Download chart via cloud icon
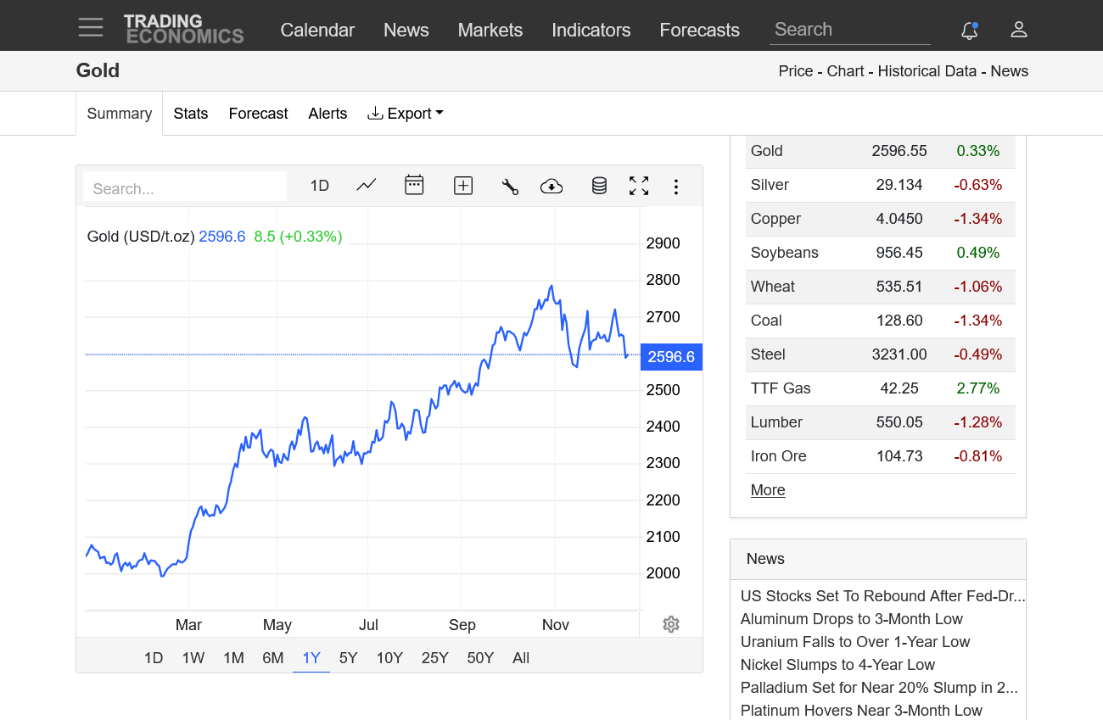This screenshot has height=720, width=1103. (551, 187)
